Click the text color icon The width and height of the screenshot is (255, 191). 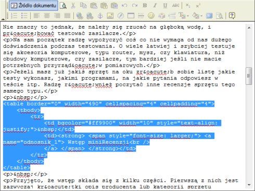pos(182,16)
